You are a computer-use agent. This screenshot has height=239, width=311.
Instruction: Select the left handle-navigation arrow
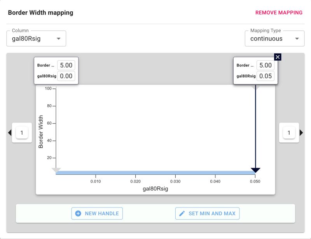click(9, 132)
